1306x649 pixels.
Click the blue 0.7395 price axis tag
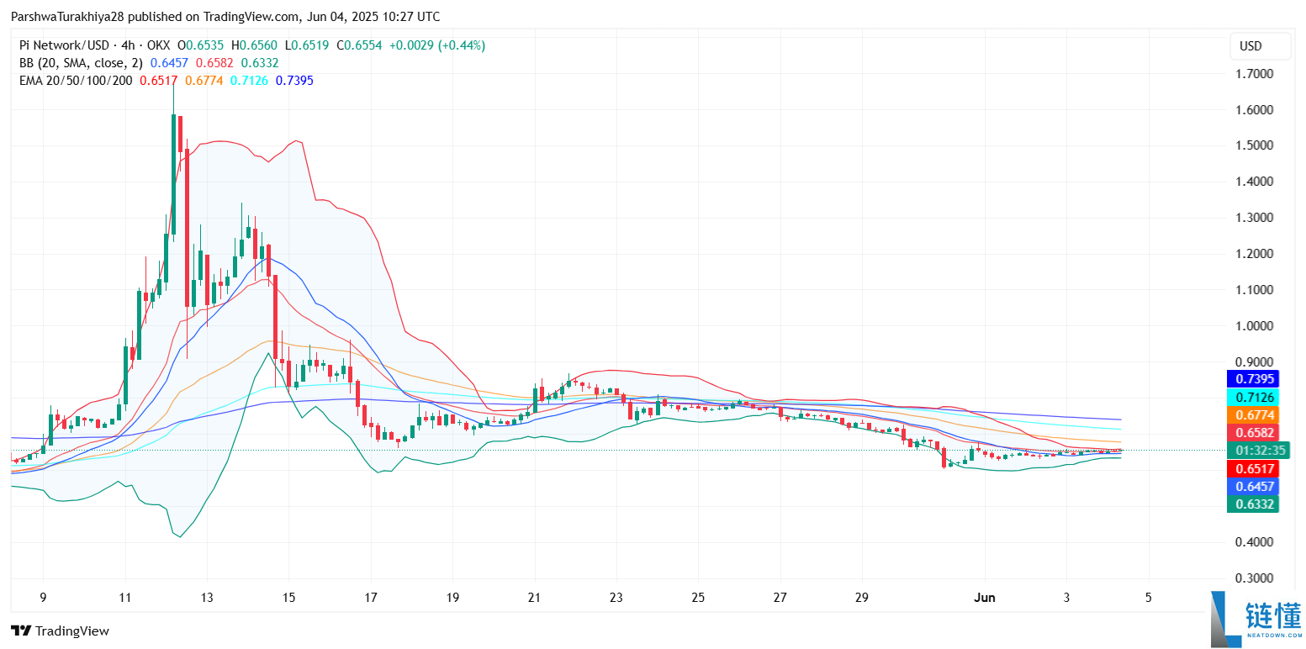1252,379
